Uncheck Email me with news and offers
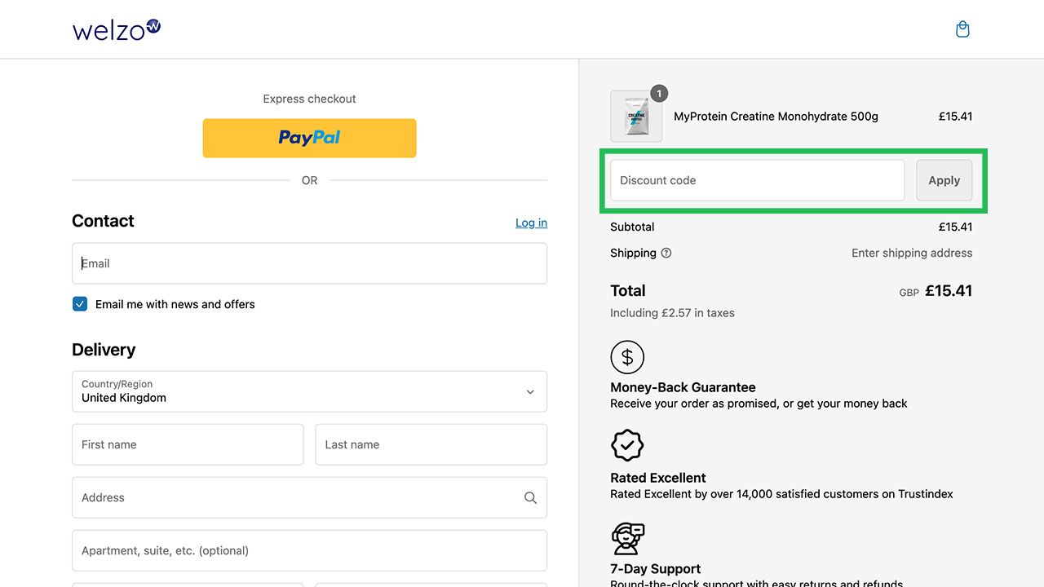Viewport: 1044px width, 587px height. click(x=80, y=304)
